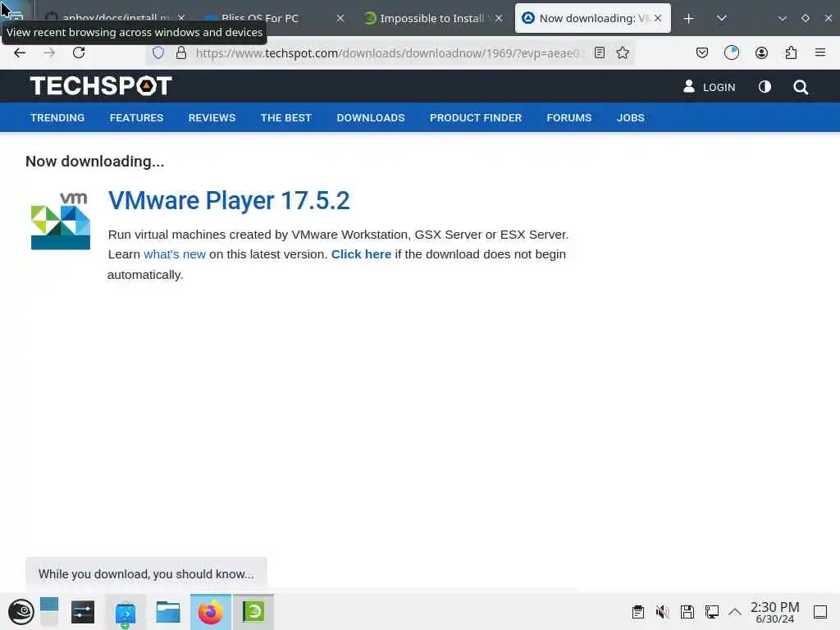This screenshot has height=630, width=840.
Task: Click the padlock site info icon
Action: tap(181, 52)
